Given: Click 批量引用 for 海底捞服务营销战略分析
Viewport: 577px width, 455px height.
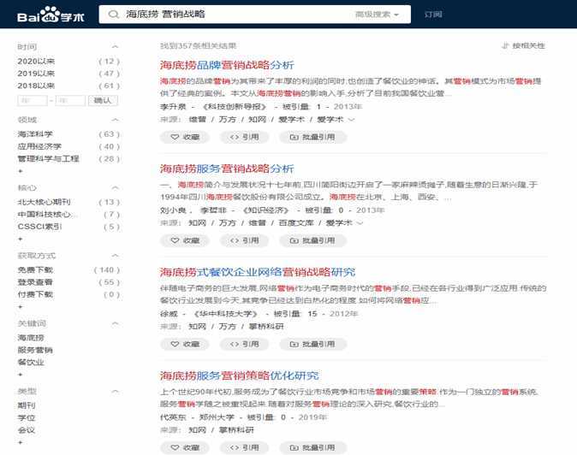Looking at the screenshot, I should [x=312, y=240].
